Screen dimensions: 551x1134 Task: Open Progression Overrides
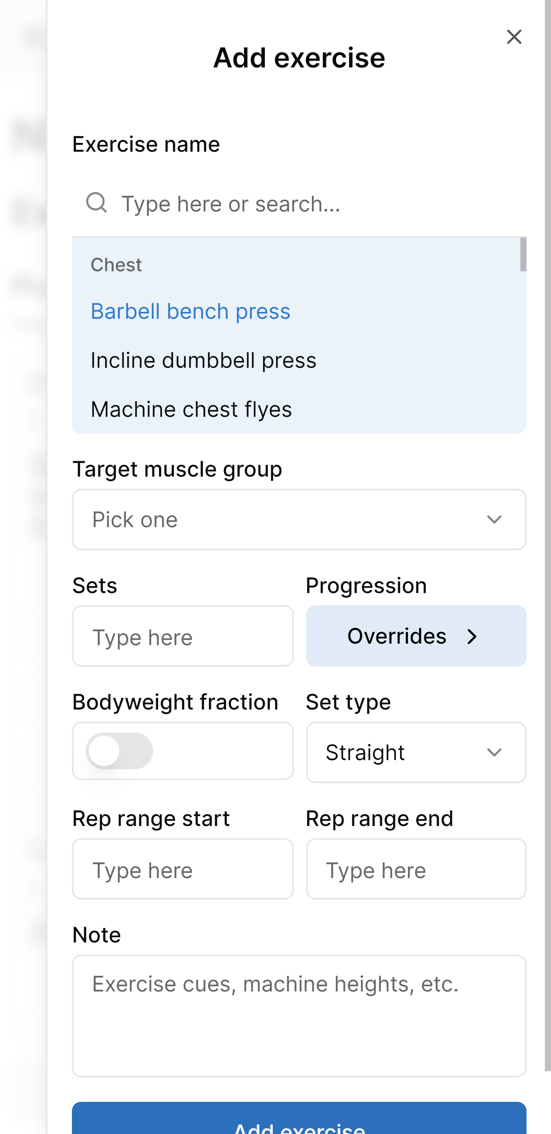416,636
